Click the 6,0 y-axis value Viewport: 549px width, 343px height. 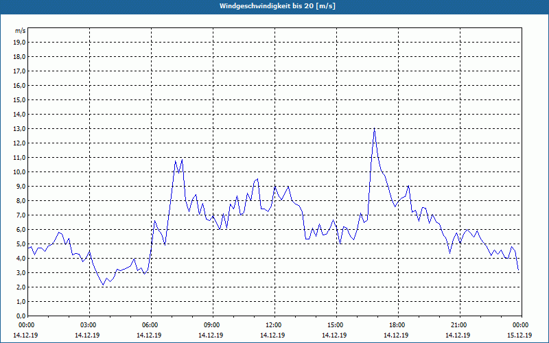tap(21, 230)
